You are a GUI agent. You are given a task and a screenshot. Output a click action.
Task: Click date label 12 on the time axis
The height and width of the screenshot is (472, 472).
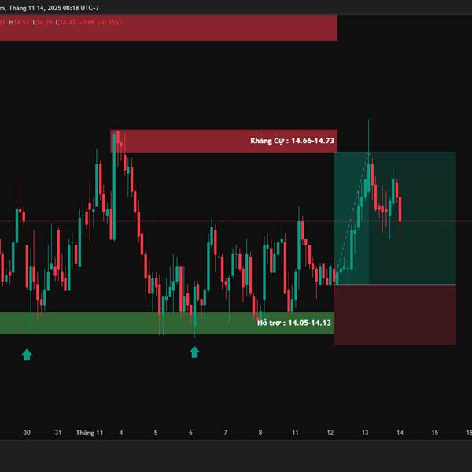pos(330,433)
